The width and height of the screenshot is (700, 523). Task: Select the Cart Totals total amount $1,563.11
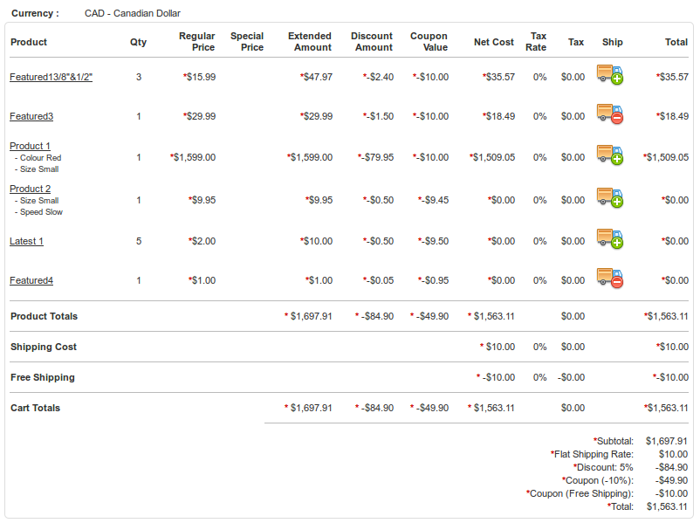[x=668, y=408]
